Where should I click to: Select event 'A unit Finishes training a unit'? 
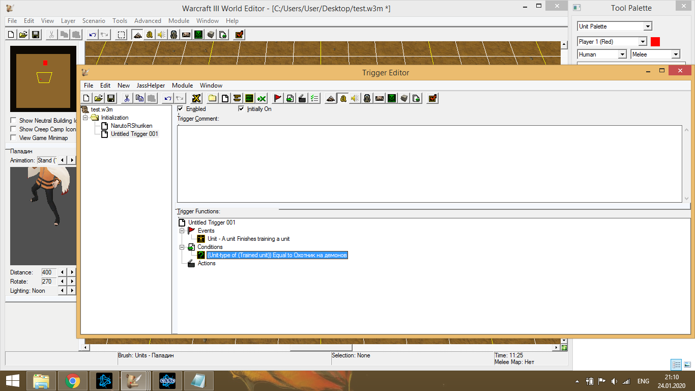[249, 239]
